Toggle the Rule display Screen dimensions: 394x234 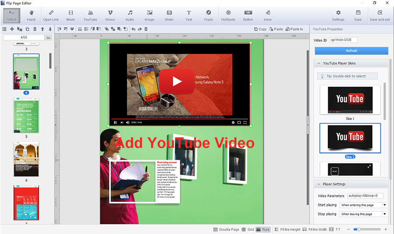coord(263,229)
